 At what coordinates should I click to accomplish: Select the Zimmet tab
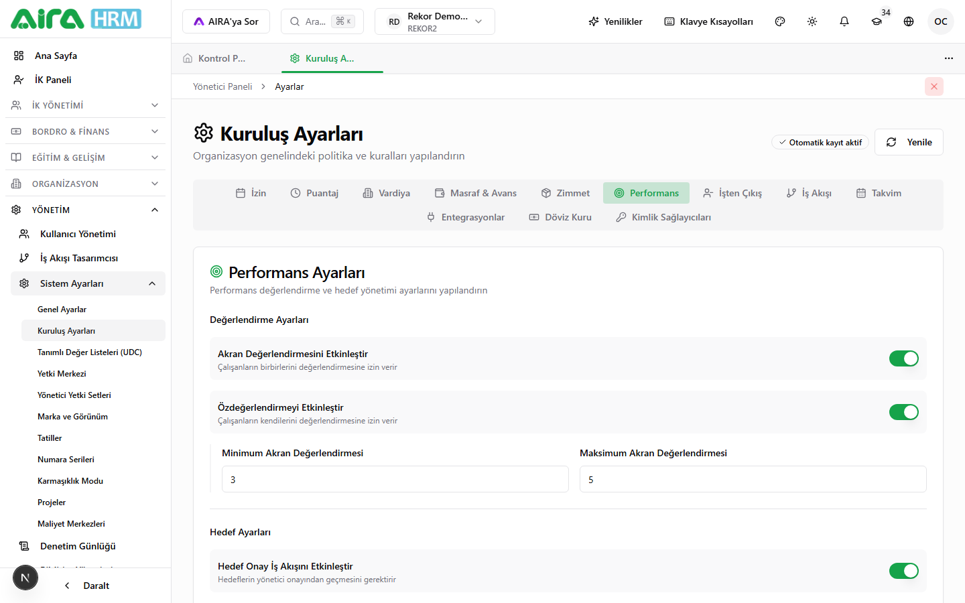566,193
